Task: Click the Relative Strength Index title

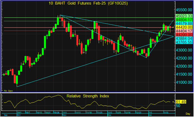Action: (88, 96)
